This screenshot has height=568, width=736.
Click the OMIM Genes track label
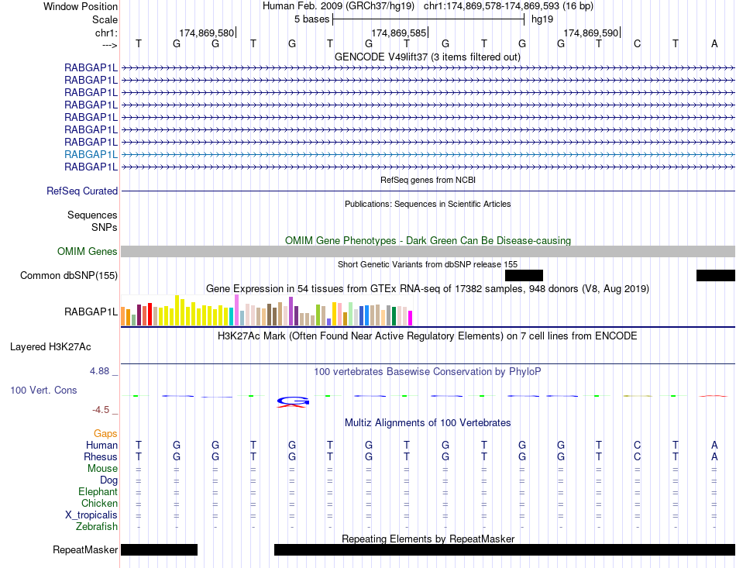(x=88, y=252)
